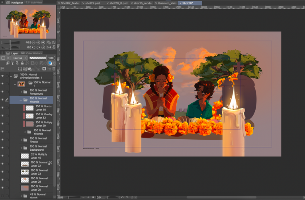Image resolution: width=305 pixels, height=200 pixels.
Task: Delete the selected layer with the trash icon
Action: point(54,69)
